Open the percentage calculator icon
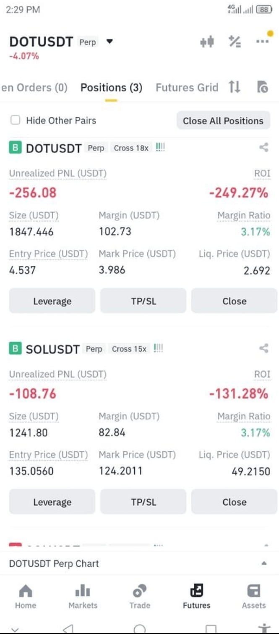The width and height of the screenshot is (279, 634). pos(235,42)
